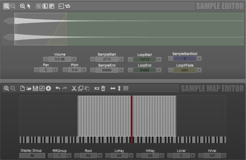
Task: Increase LoopStart with the plus button
Action: click(x=159, y=59)
